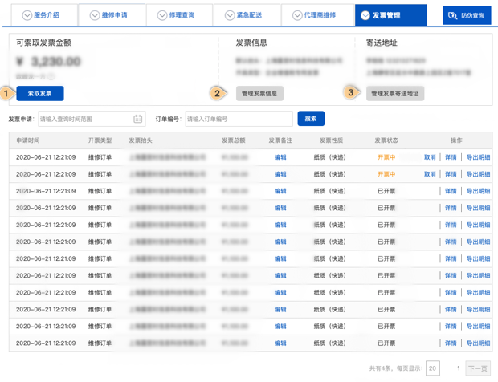Switch to the 修理查询 tab
The height and width of the screenshot is (382, 498).
click(179, 15)
